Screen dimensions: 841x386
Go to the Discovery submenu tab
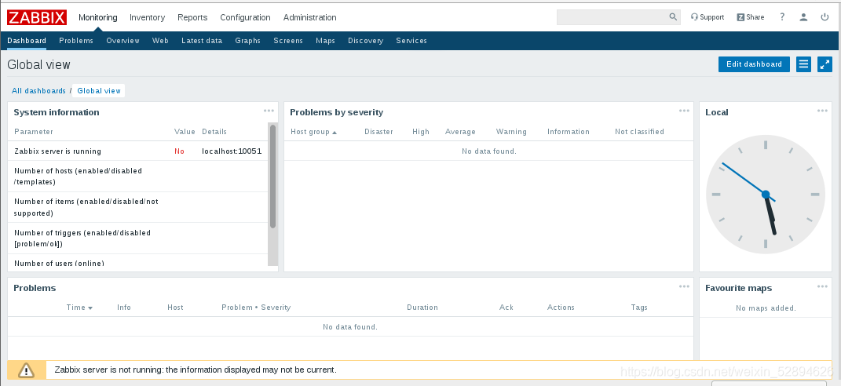pos(365,41)
